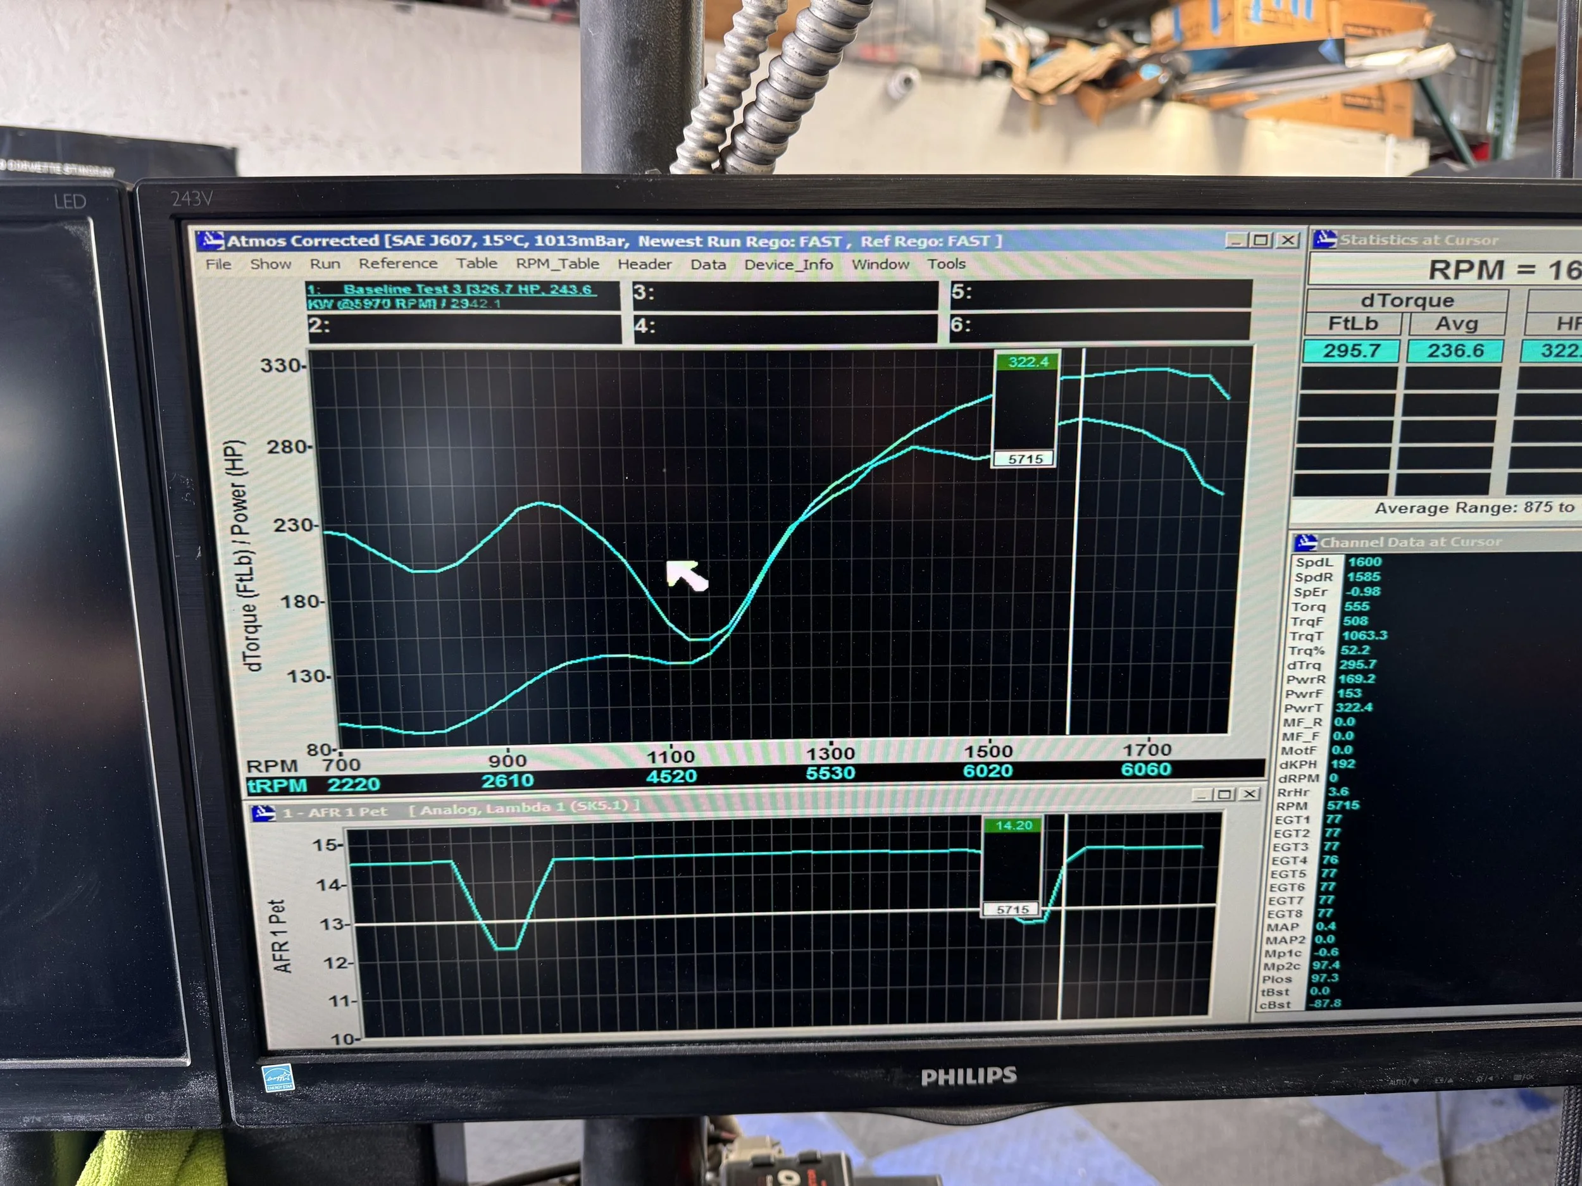
Task: Open the Tools menu
Action: click(x=946, y=264)
